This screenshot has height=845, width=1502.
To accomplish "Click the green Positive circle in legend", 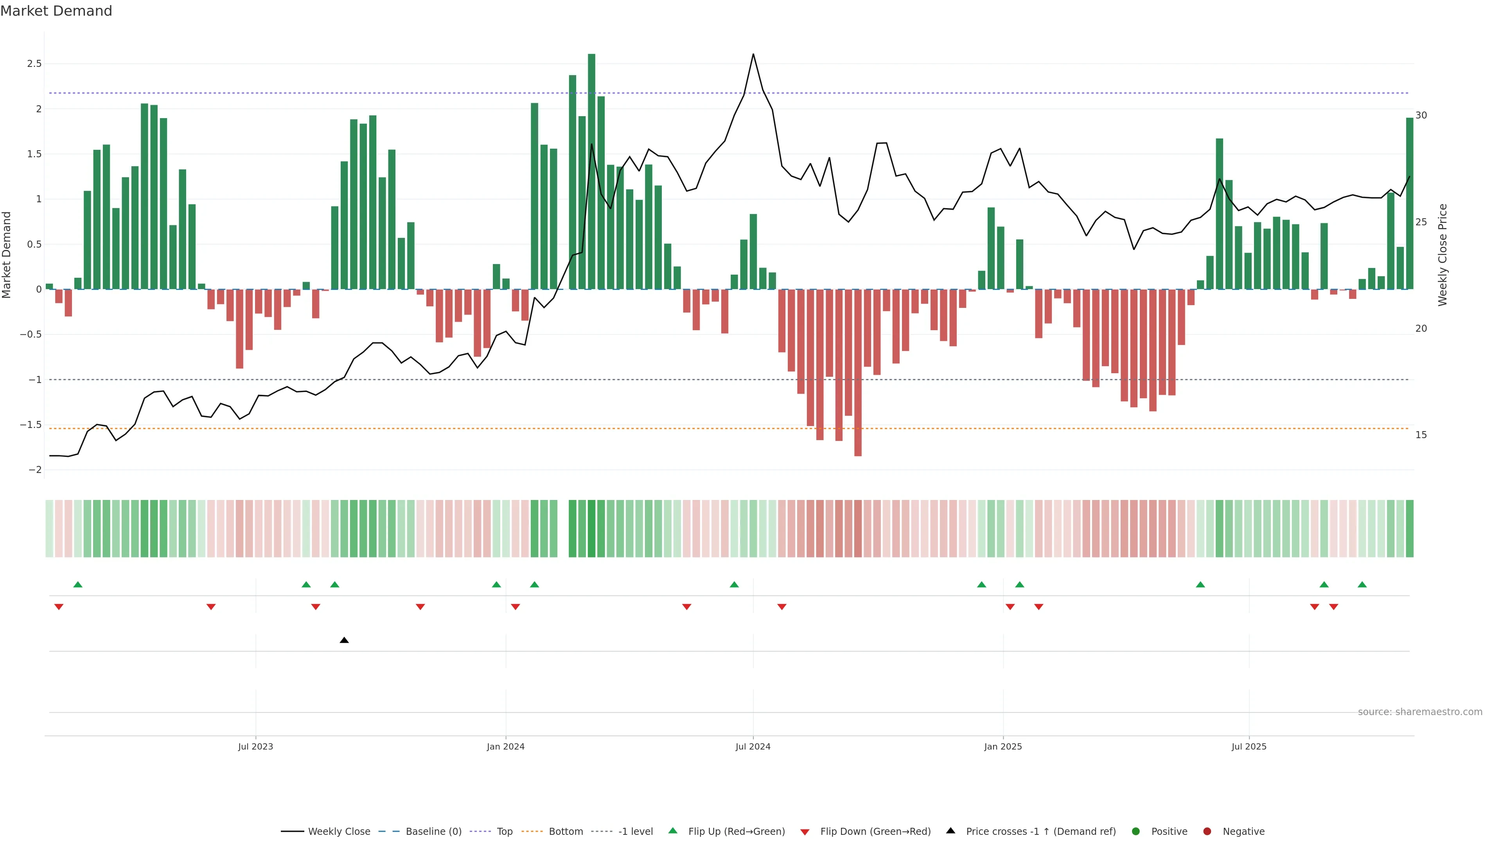I will [x=1135, y=831].
